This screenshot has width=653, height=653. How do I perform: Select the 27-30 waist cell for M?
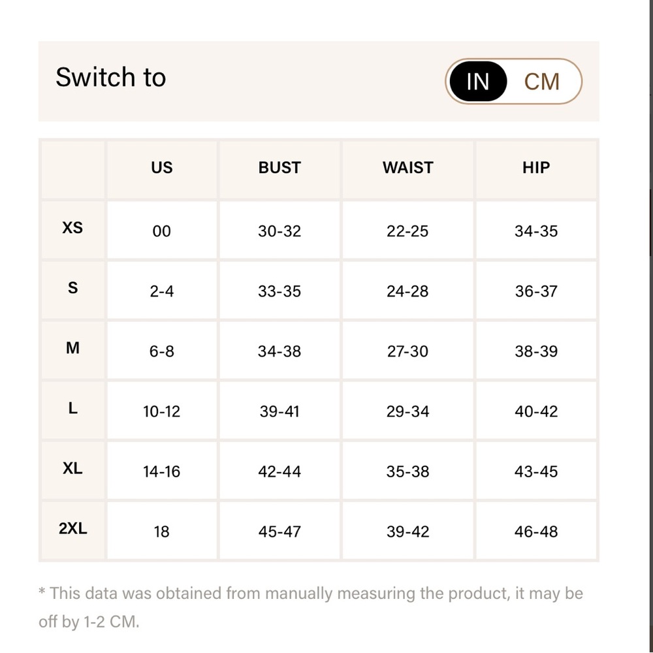click(407, 350)
